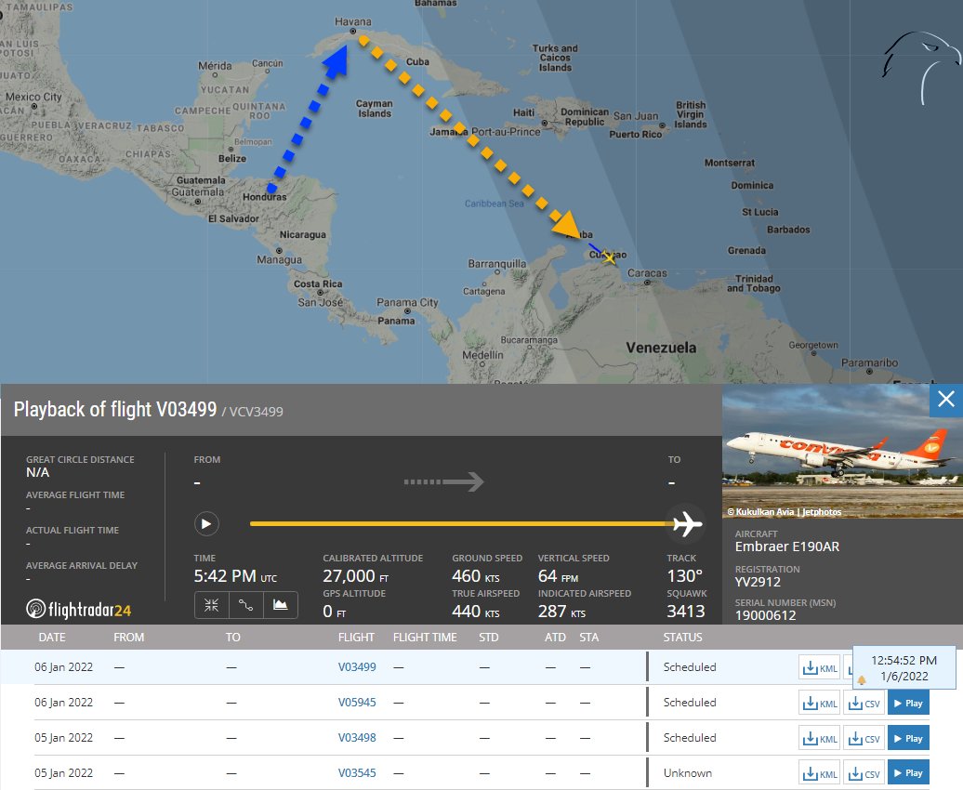Click the 05 Jan 2022 date for V03498
The image size is (963, 790).
[x=64, y=738]
